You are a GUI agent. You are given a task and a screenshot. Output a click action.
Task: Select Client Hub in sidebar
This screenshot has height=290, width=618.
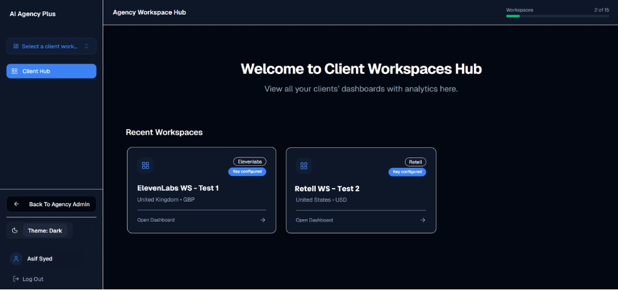51,71
